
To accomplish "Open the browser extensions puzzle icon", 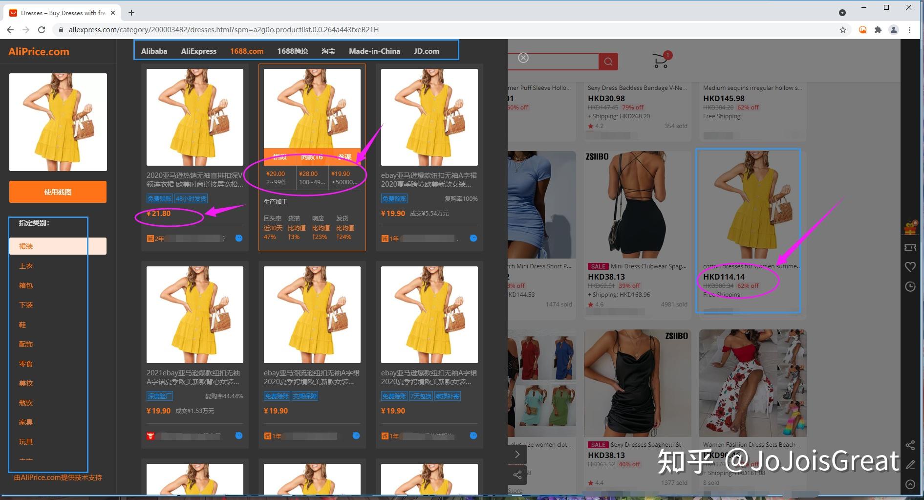I will (878, 30).
